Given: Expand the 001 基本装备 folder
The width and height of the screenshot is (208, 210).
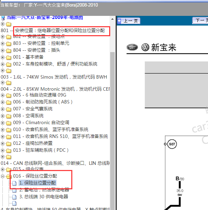Looking at the screenshot, I should (2, 57).
